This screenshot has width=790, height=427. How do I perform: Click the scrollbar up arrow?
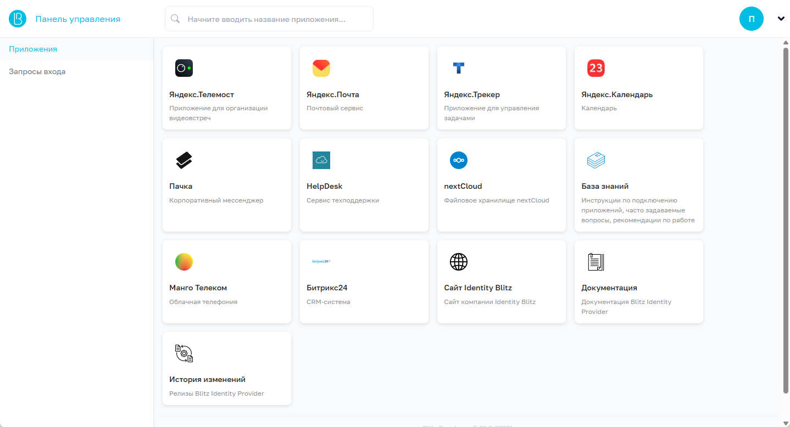click(x=786, y=42)
